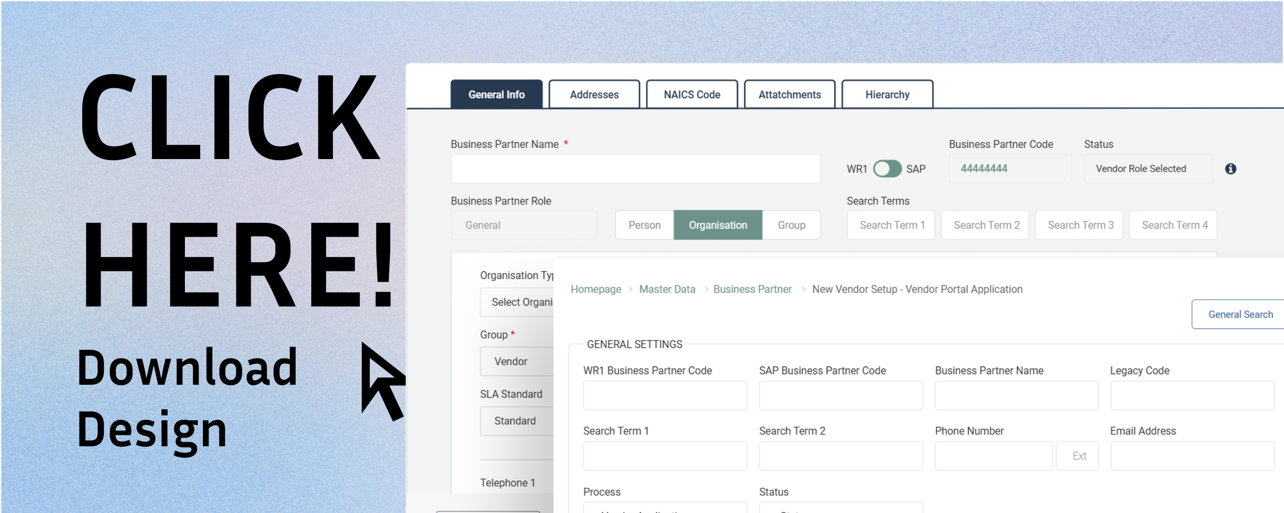1284x513 pixels.
Task: Open the Select Organisation Type dropdown
Action: [x=517, y=302]
